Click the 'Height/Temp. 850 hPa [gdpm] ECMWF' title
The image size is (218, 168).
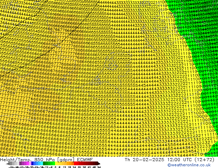pyautogui.click(x=46, y=159)
